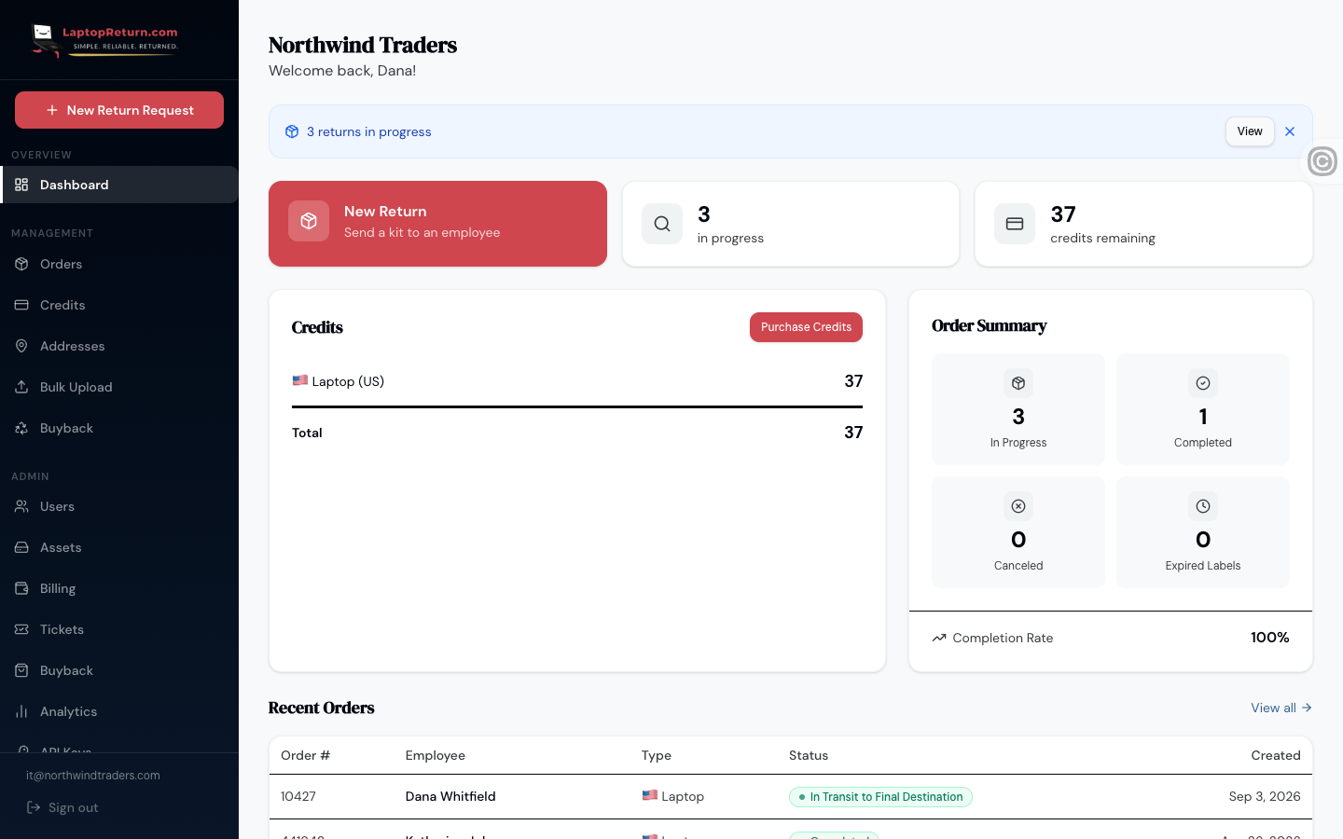Open Billing admin page
The height and width of the screenshot is (839, 1343).
119,588
